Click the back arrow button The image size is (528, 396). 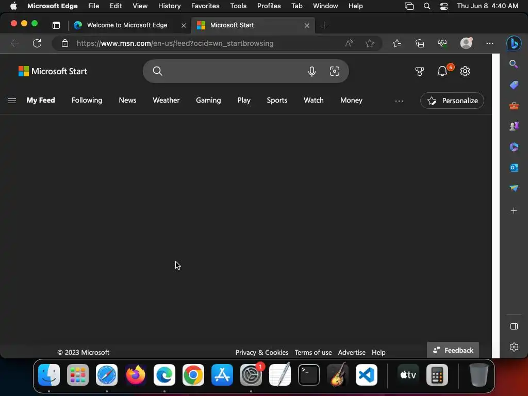(x=14, y=43)
